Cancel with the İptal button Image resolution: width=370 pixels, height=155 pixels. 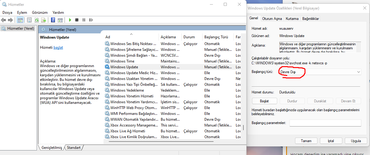pyautogui.click(x=331, y=141)
